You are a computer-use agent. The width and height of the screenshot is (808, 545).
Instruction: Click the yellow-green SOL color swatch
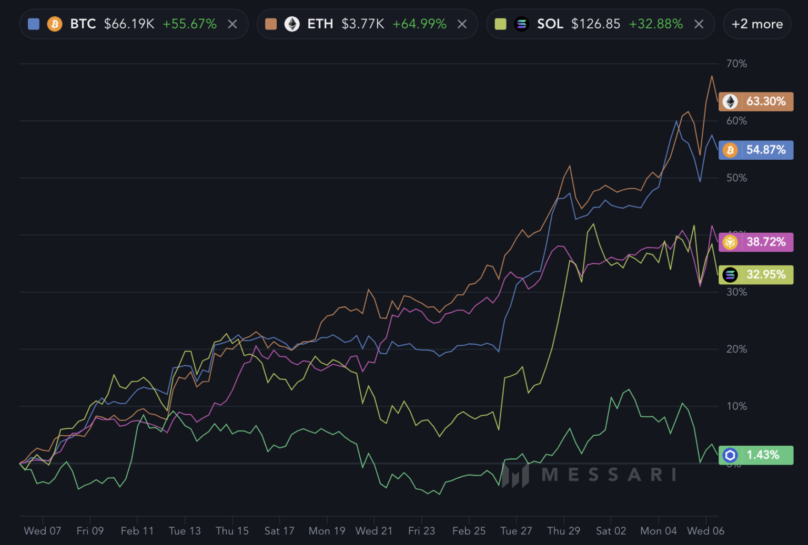coord(500,24)
